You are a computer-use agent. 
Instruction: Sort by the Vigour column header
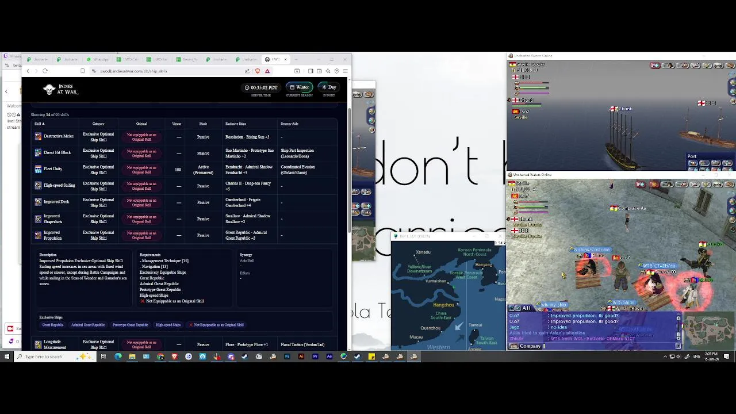click(177, 124)
